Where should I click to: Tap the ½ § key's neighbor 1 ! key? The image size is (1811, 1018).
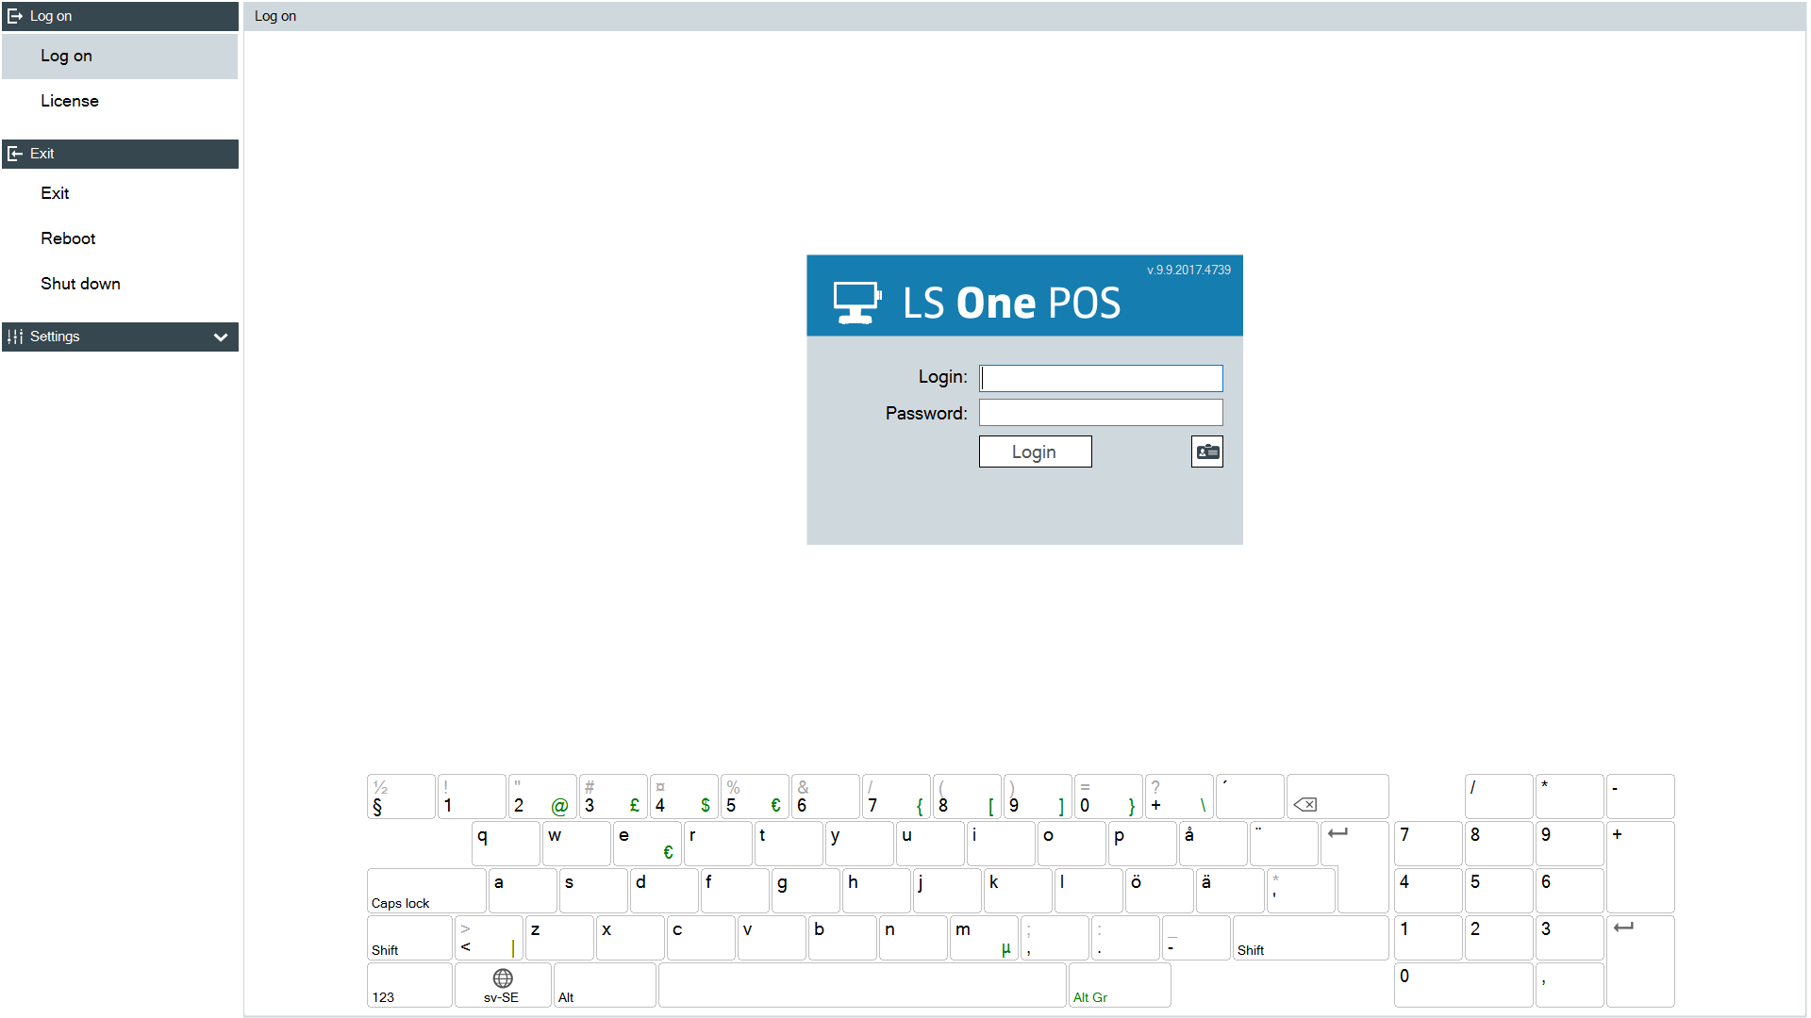point(472,796)
